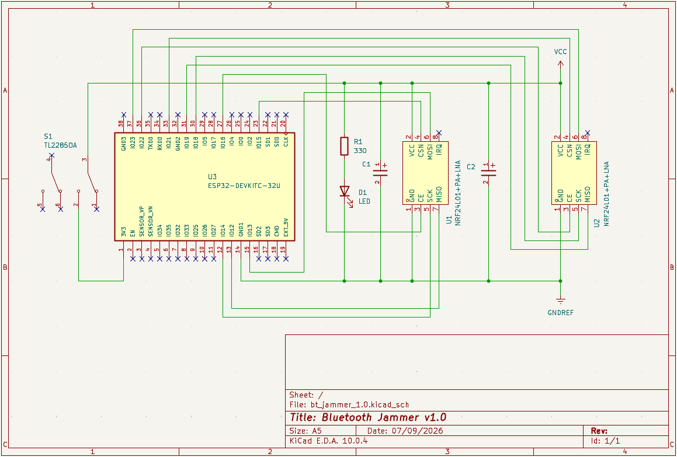677x457 pixels.
Task: Click the LED value text below D1
Action: [364, 201]
